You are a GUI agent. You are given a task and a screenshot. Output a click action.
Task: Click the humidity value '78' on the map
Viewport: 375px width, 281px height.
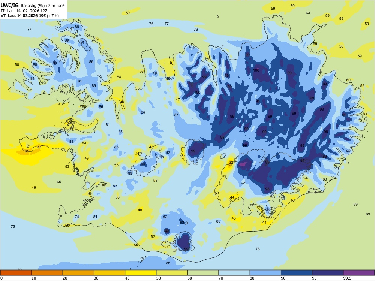tap(258, 249)
